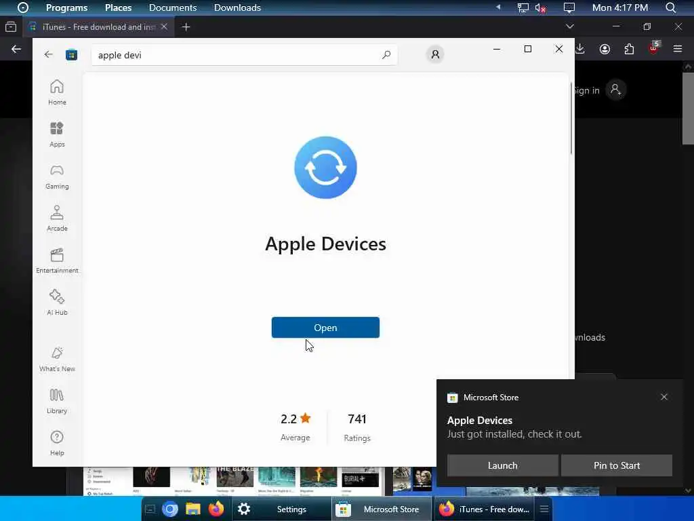The image size is (694, 521).
Task: Open Firefox account icon in toolbar
Action: (605, 49)
